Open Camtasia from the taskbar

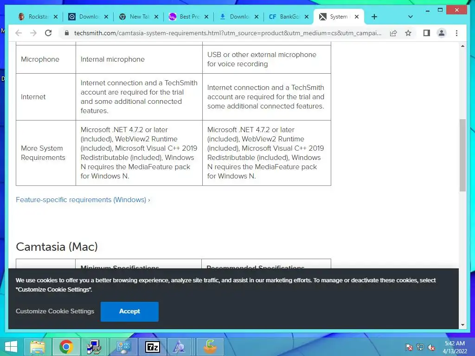[x=210, y=347]
